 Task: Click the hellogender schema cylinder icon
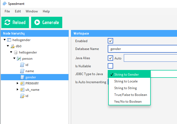click(x=16, y=52)
